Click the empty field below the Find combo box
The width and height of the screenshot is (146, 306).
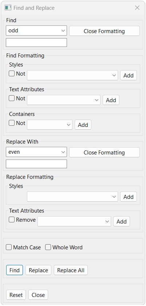(36, 43)
